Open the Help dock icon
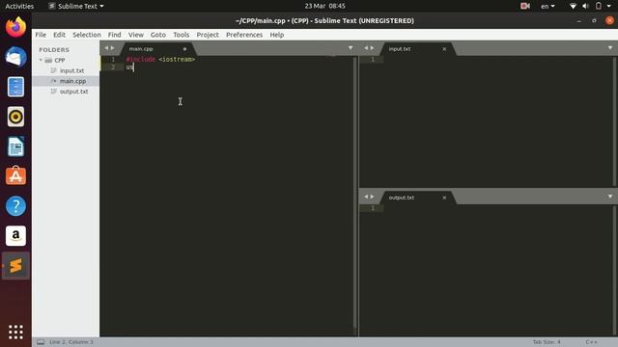Image resolution: width=618 pixels, height=347 pixels. pyautogui.click(x=15, y=205)
